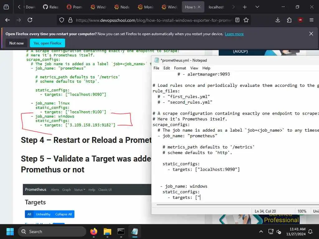319x239 pixels.
Task: Open a new tab with the plus button
Action: tap(245, 7)
